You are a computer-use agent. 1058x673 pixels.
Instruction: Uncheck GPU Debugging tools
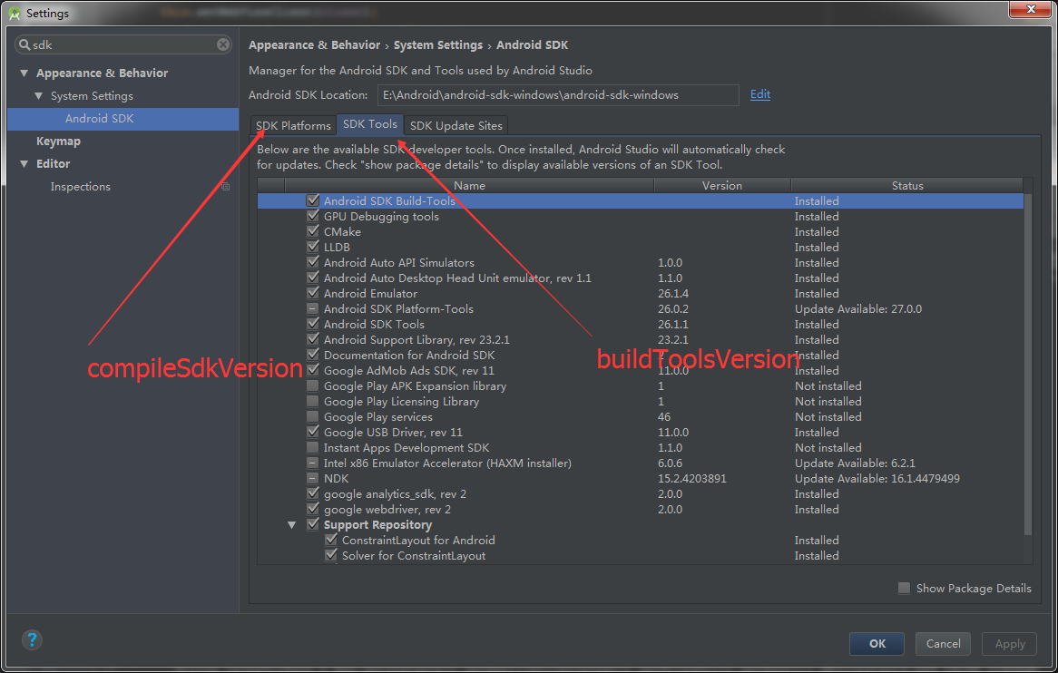312,216
